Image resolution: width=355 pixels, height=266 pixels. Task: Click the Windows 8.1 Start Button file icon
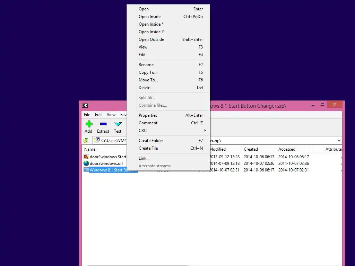point(86,170)
